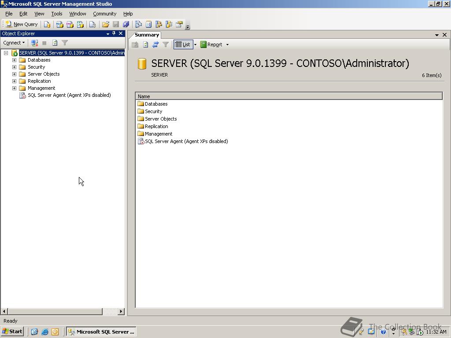Expand the Security tree node
This screenshot has width=451, height=338.
click(x=14, y=67)
